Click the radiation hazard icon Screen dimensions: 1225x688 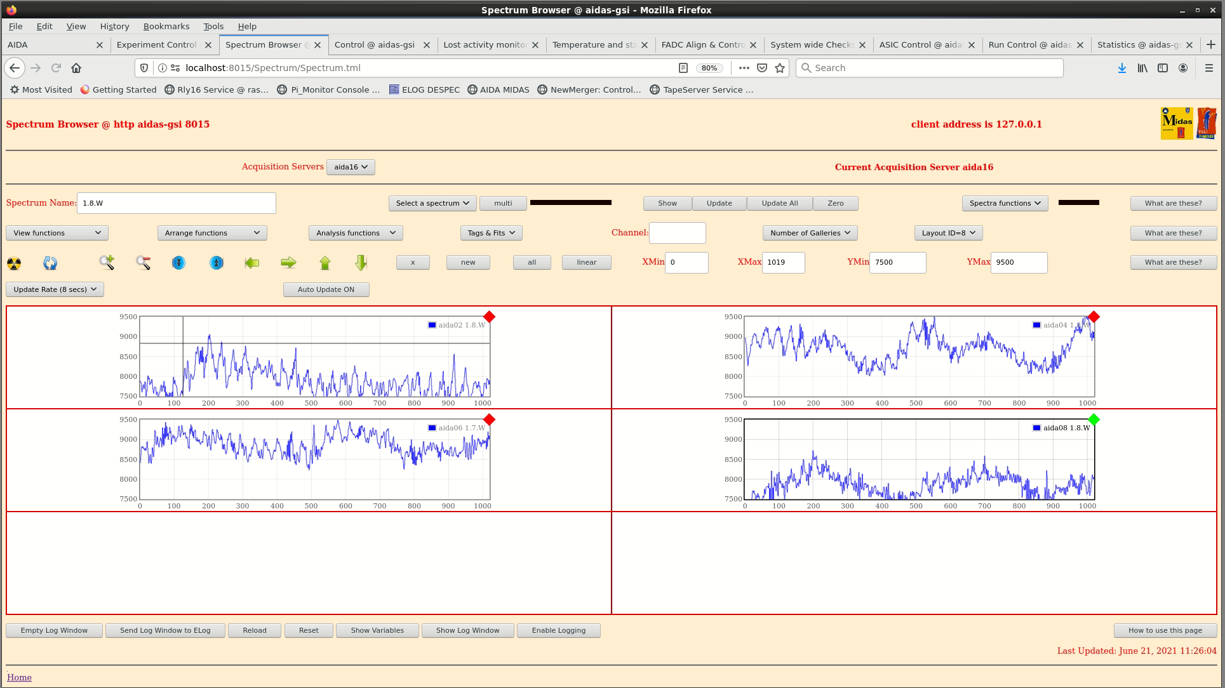pyautogui.click(x=14, y=263)
